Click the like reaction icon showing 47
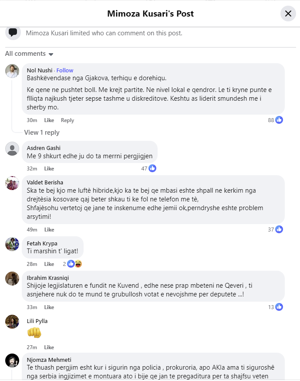Image resolution: width=300 pixels, height=381 pixels. (x=152, y=168)
